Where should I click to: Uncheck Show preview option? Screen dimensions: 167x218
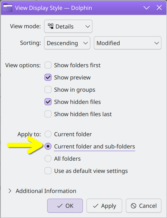point(48,77)
